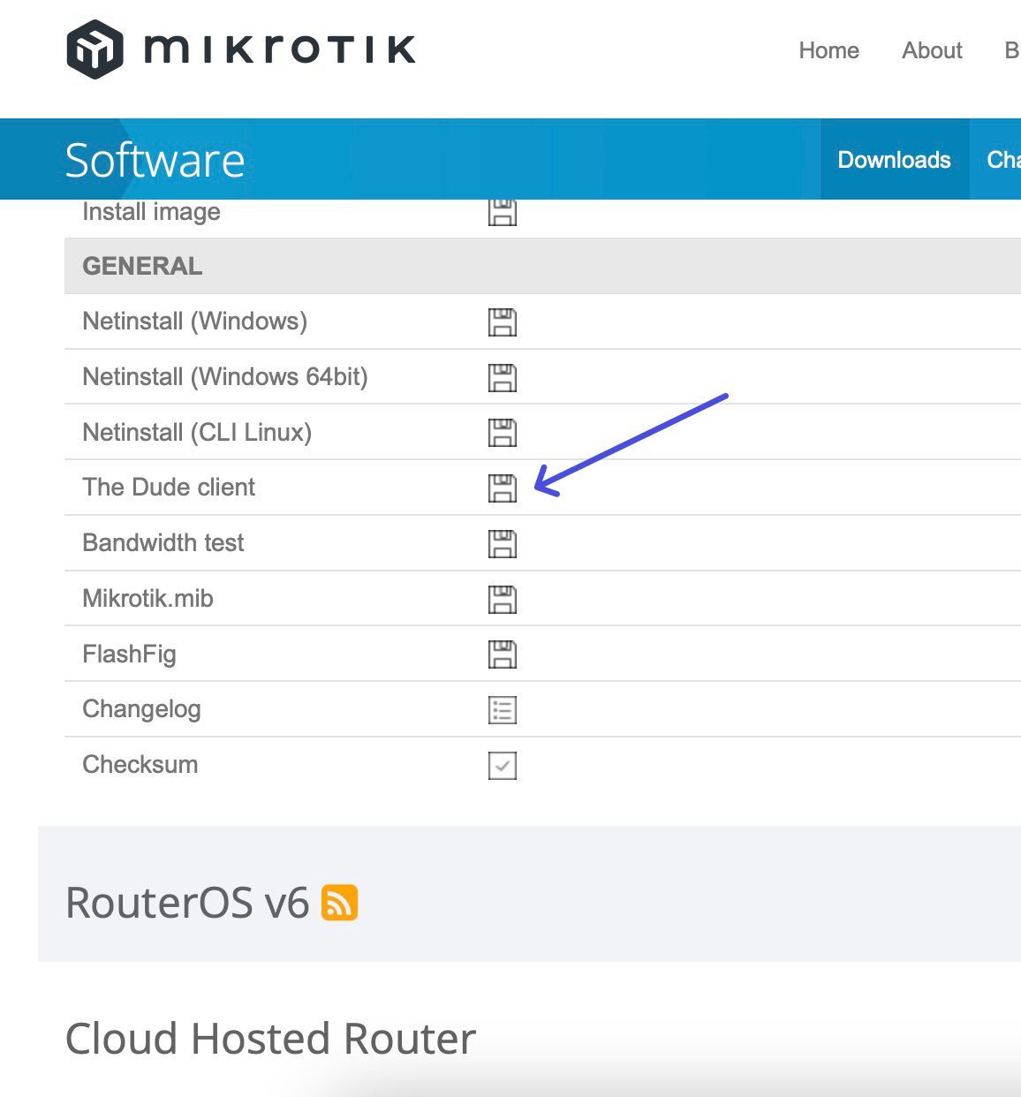The image size is (1021, 1097).
Task: Click 'Changelog' row label
Action: coord(141,710)
